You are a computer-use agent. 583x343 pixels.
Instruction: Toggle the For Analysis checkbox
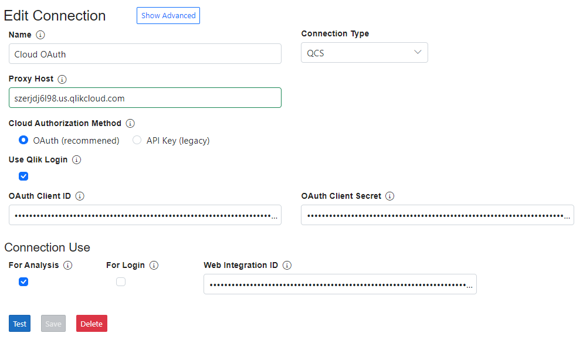click(23, 282)
